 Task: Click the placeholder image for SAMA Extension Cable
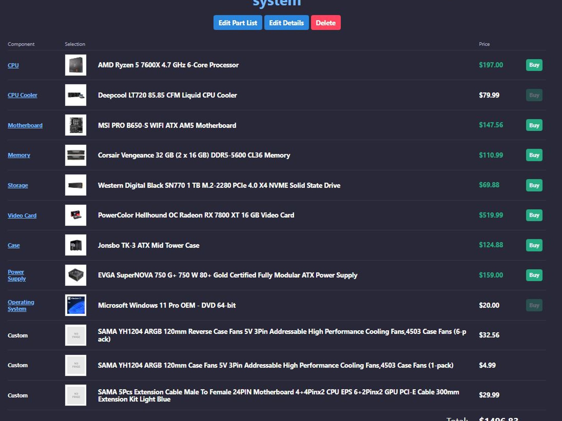[x=75, y=395]
